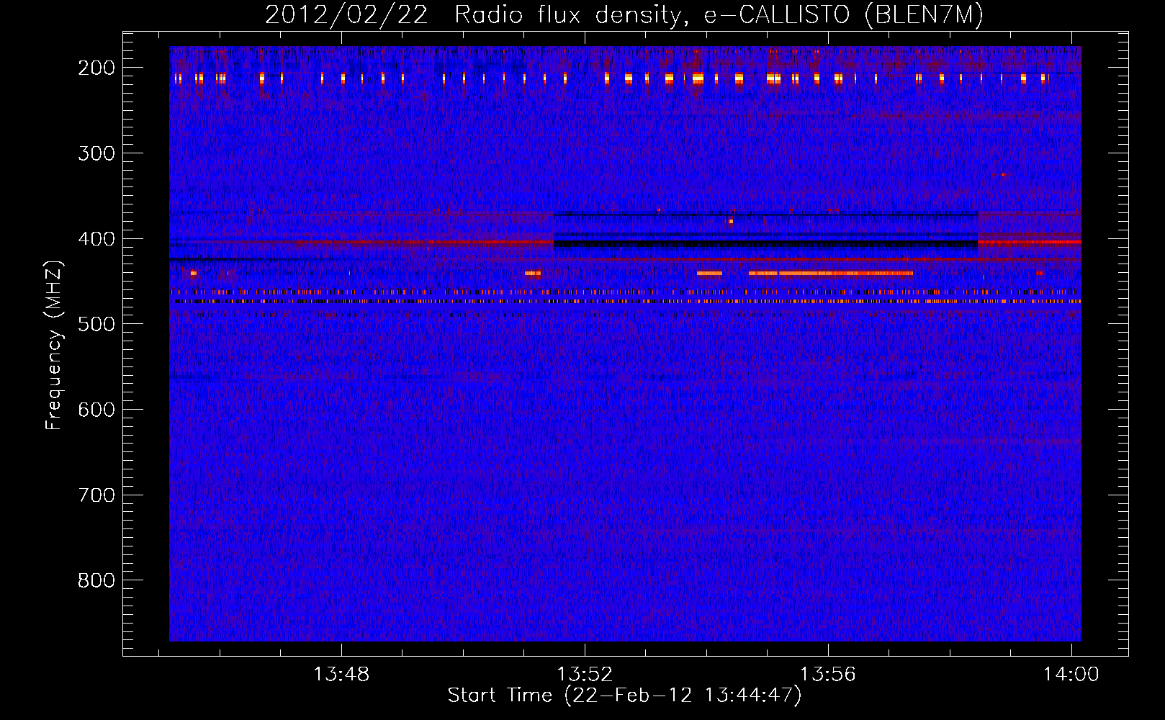Click the 700 frequency tick label
Image resolution: width=1165 pixels, height=720 pixels.
tap(96, 495)
